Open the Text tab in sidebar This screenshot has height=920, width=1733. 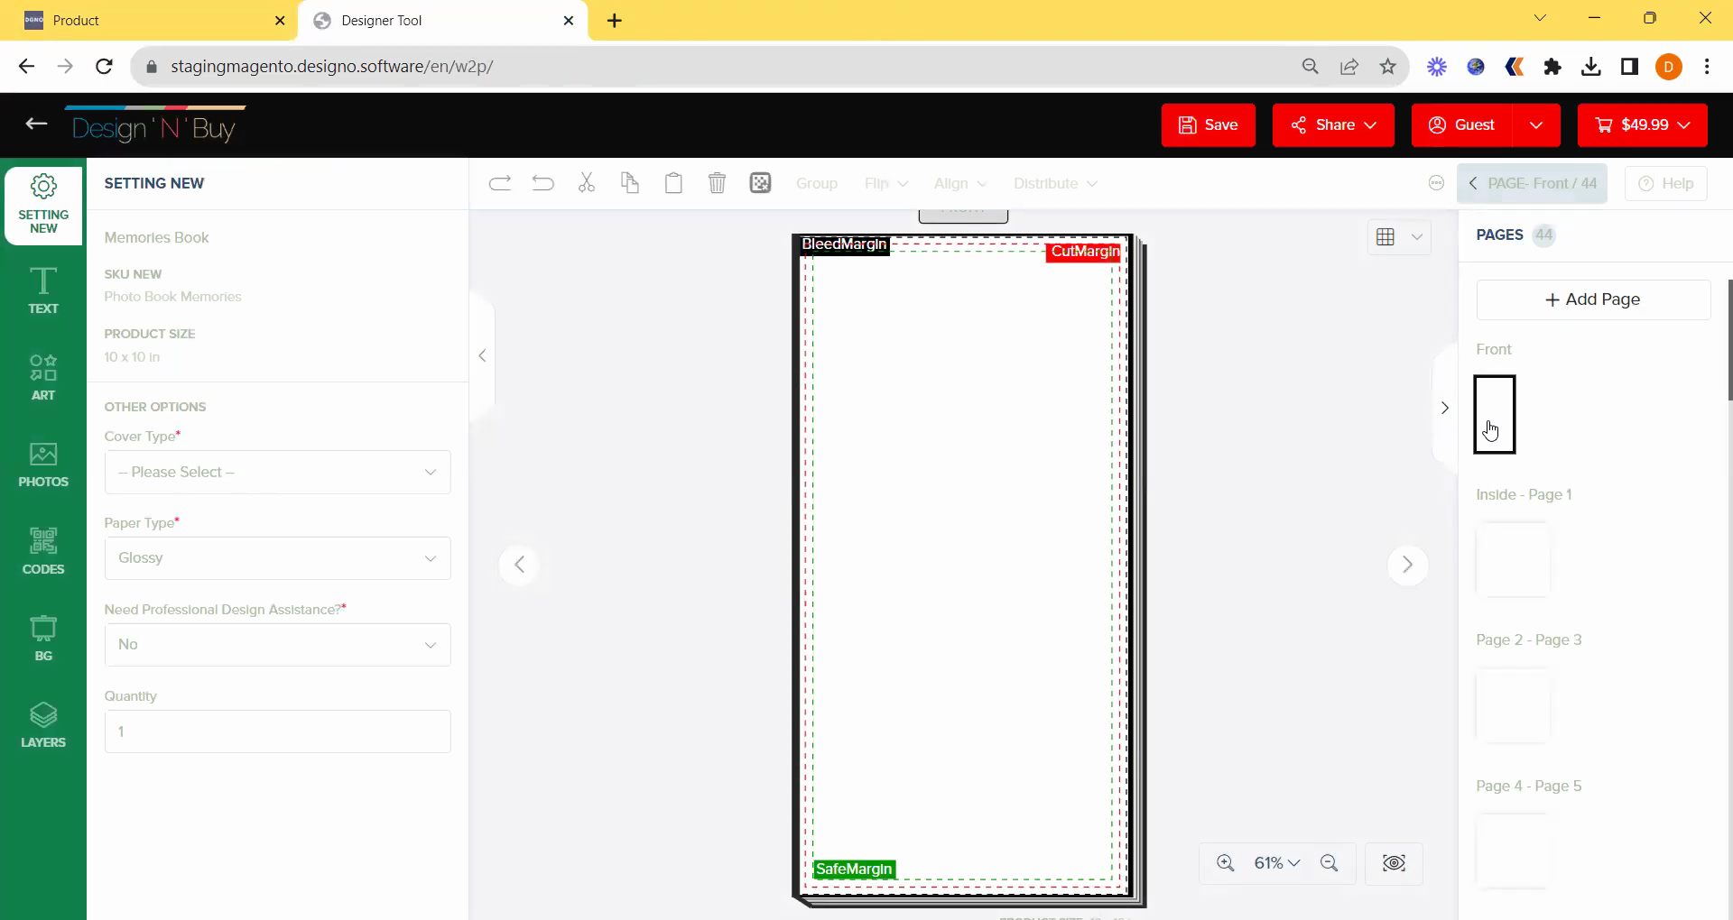[x=43, y=290]
